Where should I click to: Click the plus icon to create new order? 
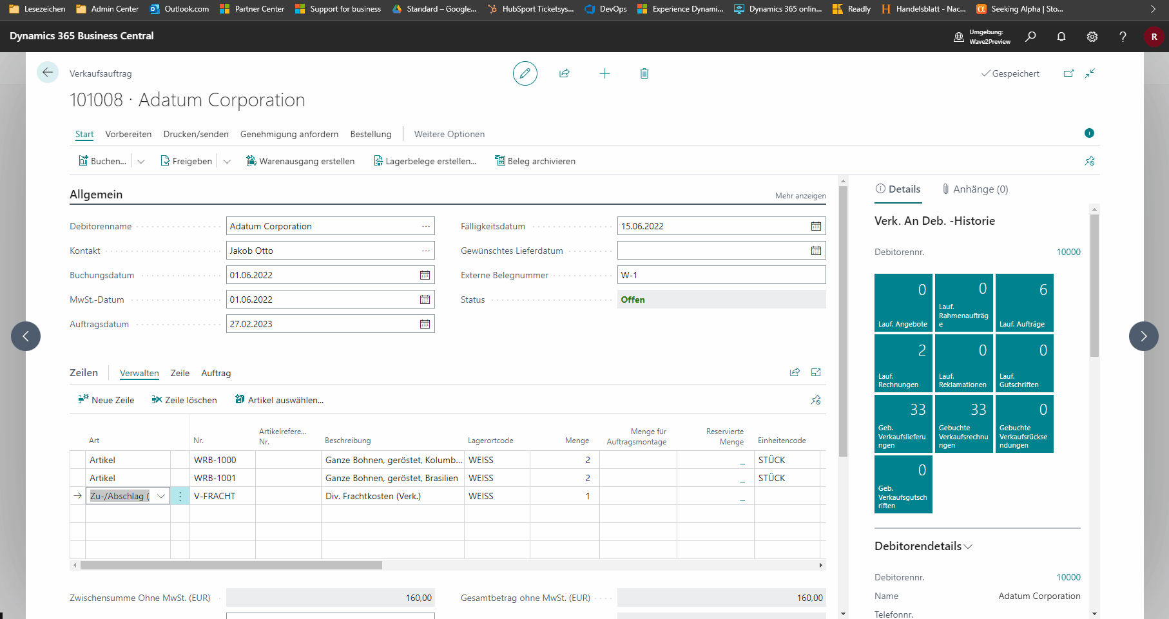604,73
